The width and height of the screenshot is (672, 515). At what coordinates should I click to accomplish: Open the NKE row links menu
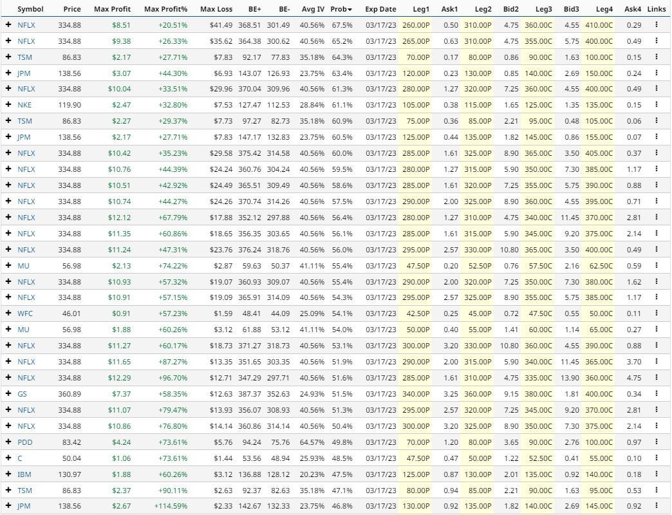[x=656, y=104]
